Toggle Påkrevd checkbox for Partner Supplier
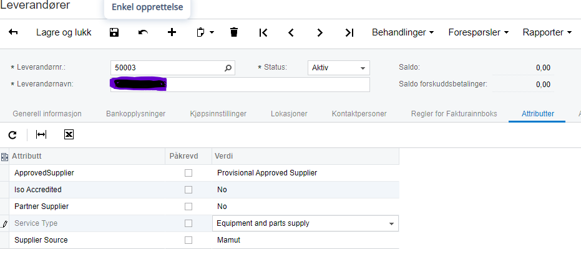Screen dimensions: 581x265 tap(188, 207)
